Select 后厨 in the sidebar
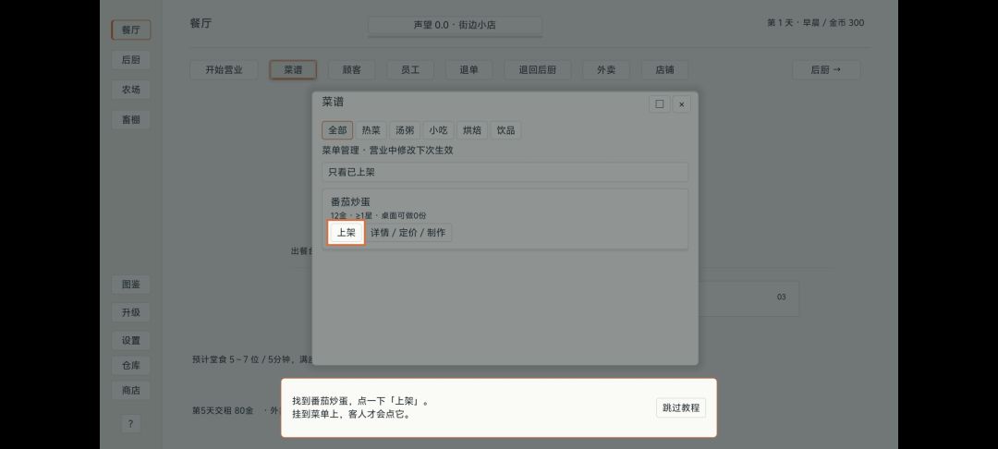The height and width of the screenshot is (449, 998). point(131,60)
